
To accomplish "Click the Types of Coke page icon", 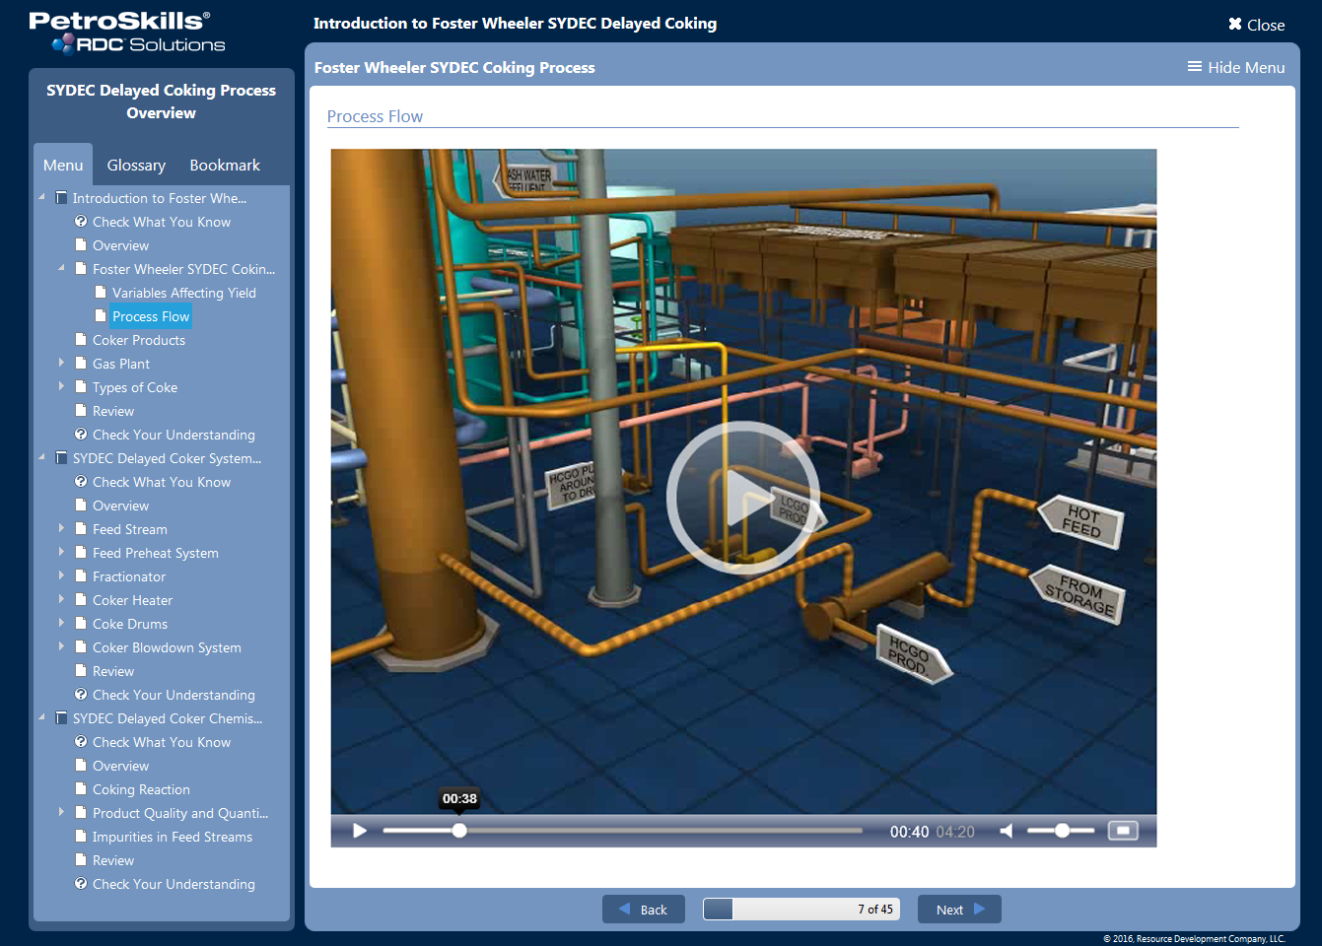I will (81, 386).
